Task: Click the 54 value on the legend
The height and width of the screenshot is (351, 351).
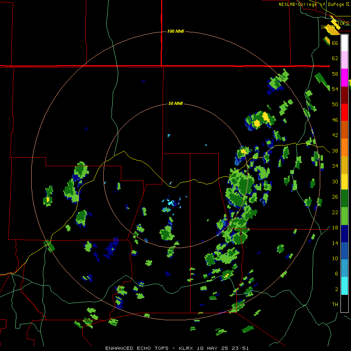Action: 335,89
